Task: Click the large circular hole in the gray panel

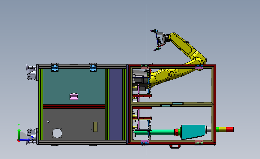Action: click(57, 133)
